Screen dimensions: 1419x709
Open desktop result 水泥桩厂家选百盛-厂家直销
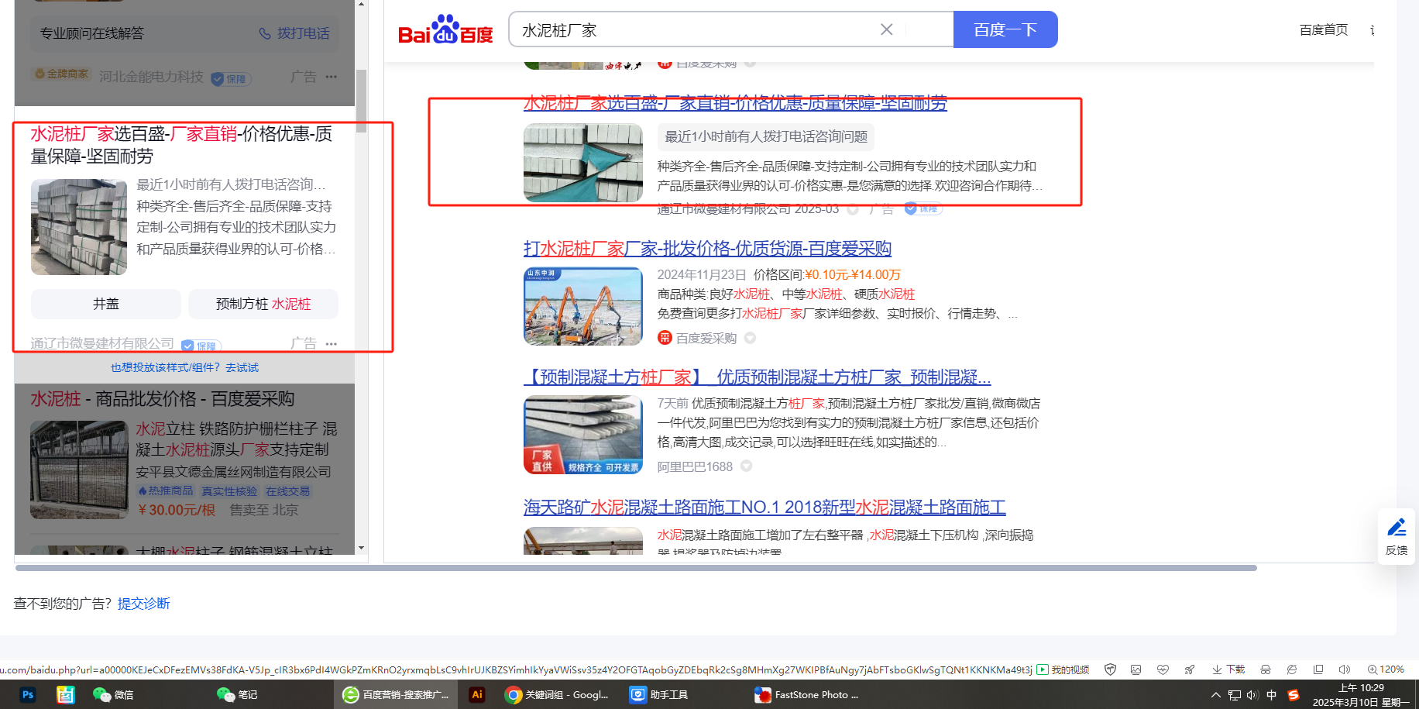point(735,103)
